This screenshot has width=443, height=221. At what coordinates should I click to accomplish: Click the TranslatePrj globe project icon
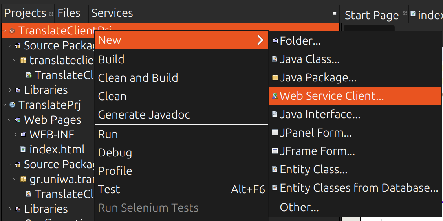(12, 105)
